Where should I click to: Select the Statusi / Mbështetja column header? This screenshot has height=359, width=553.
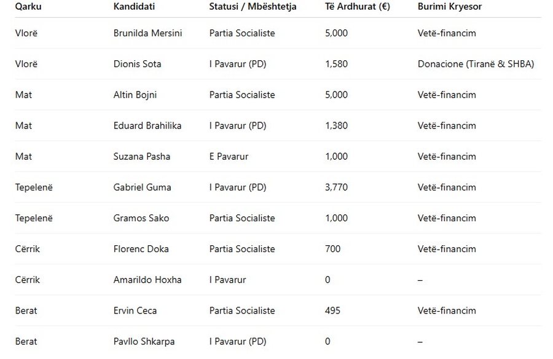pos(253,6)
